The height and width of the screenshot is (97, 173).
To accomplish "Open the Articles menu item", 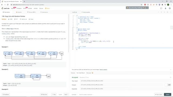I will click(35, 8).
